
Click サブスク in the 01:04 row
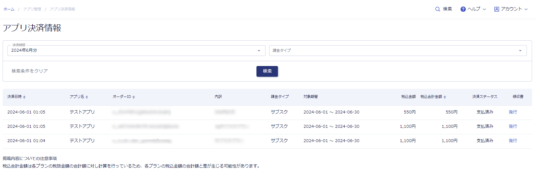click(x=280, y=140)
